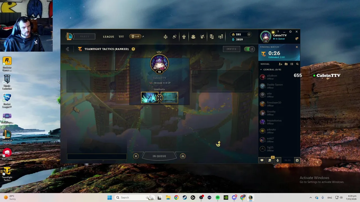Viewport: 360px width, 202px height.
Task: Cancel queue with the X button
Action: (x=136, y=156)
